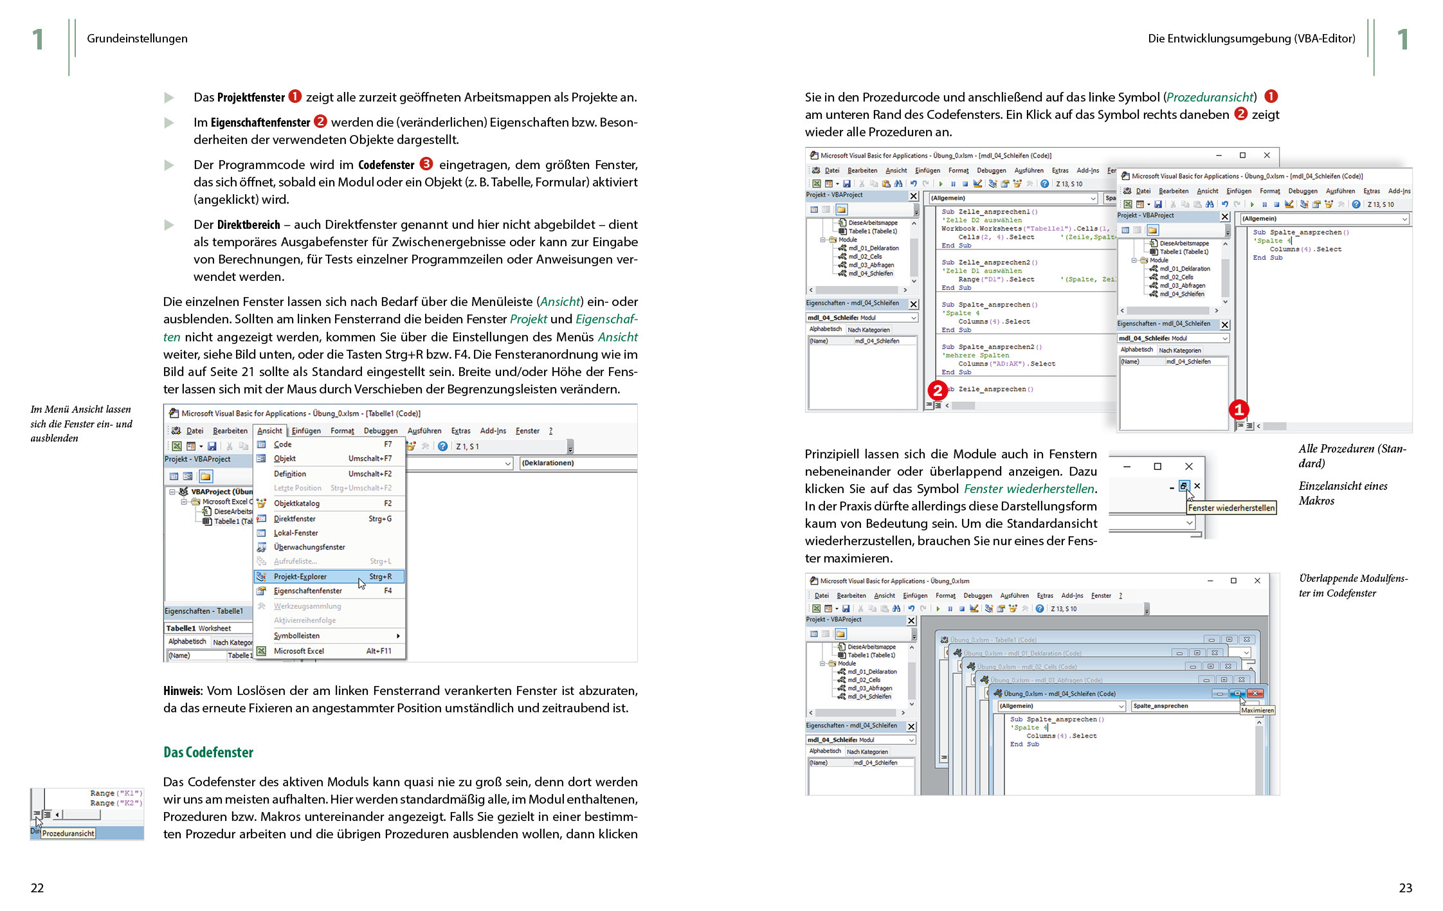Toggle folder view button under Projekt - VBAProject in Tabelle1 window

click(x=205, y=476)
